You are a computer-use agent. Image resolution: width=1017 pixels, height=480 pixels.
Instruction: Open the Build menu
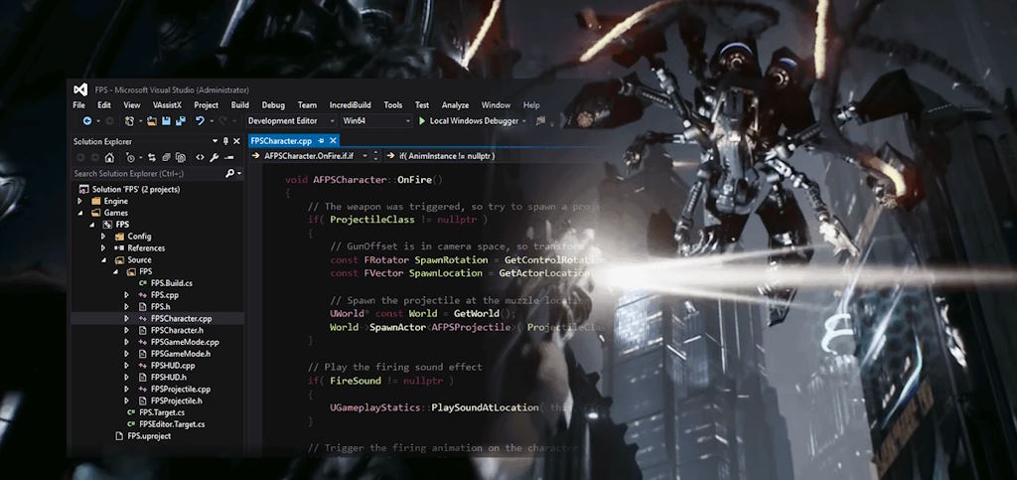point(240,105)
